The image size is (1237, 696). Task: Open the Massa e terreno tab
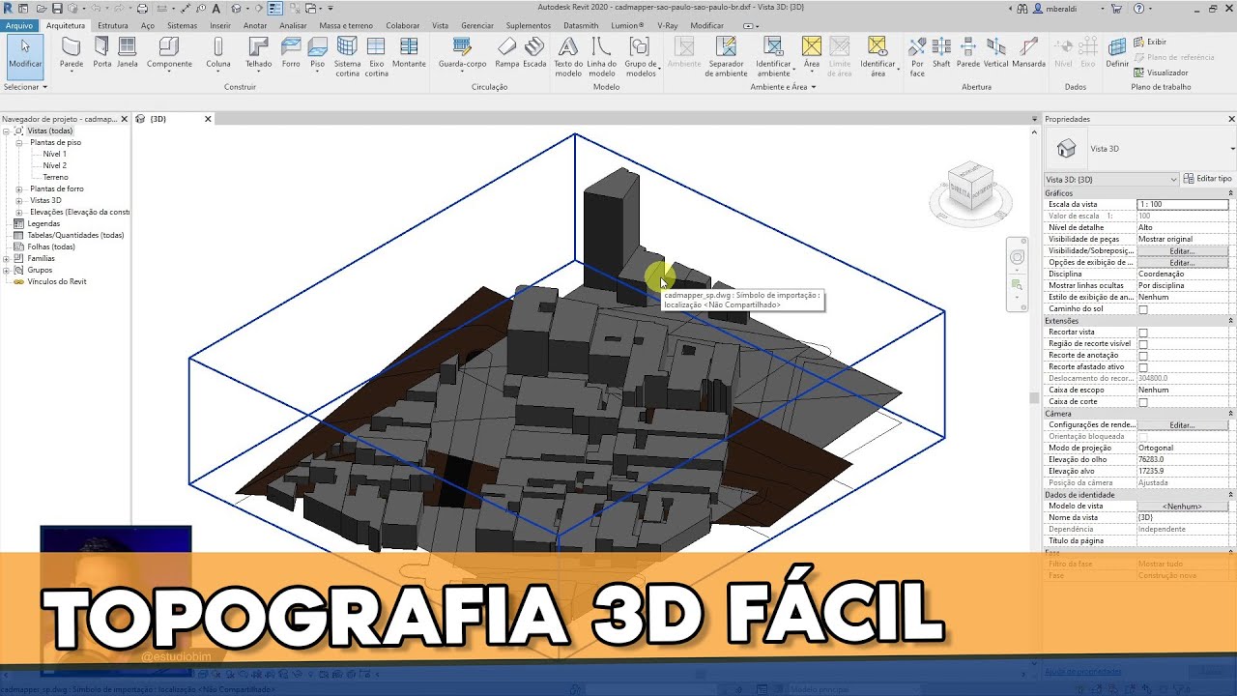click(347, 25)
